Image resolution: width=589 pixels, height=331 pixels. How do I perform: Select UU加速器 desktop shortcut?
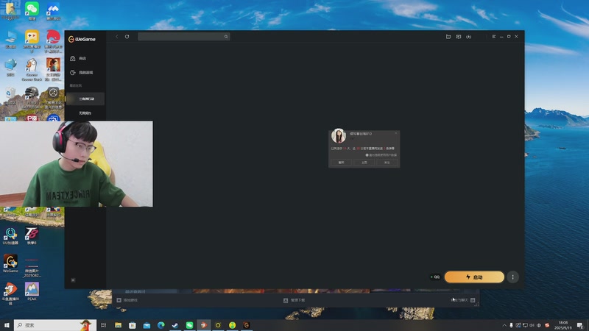coord(10,236)
